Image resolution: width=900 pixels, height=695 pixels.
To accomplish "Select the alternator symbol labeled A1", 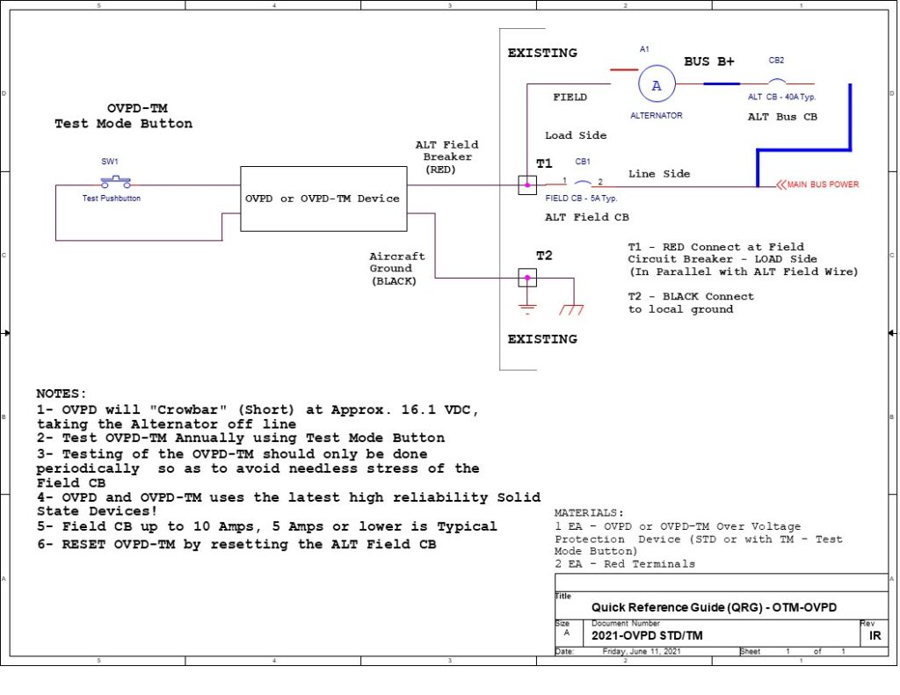I will tap(657, 84).
